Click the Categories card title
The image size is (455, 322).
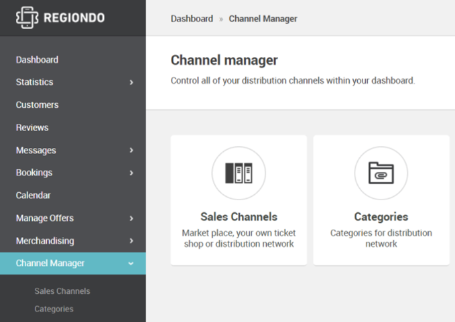point(381,217)
